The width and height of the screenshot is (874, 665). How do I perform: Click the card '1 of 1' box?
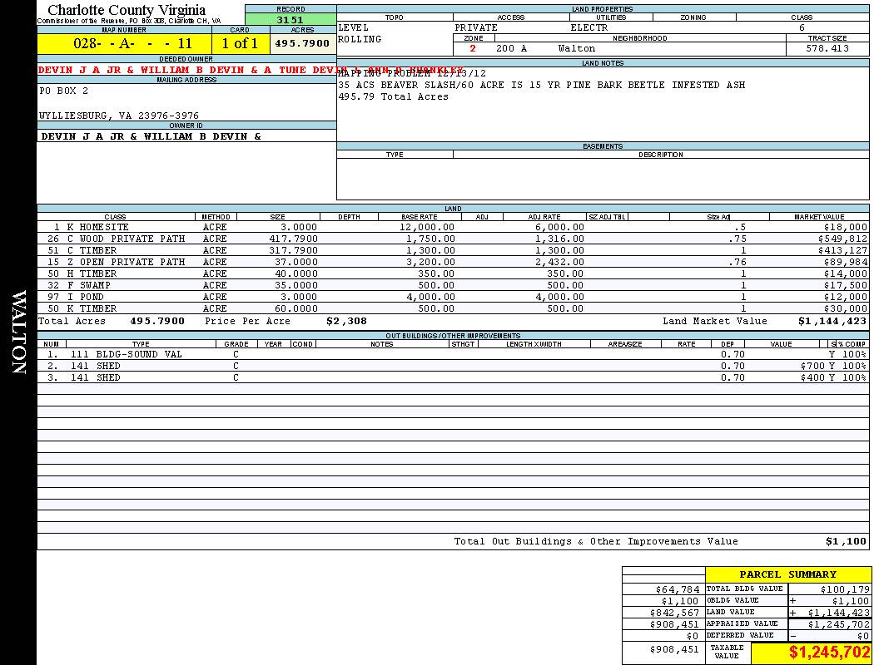tap(240, 43)
